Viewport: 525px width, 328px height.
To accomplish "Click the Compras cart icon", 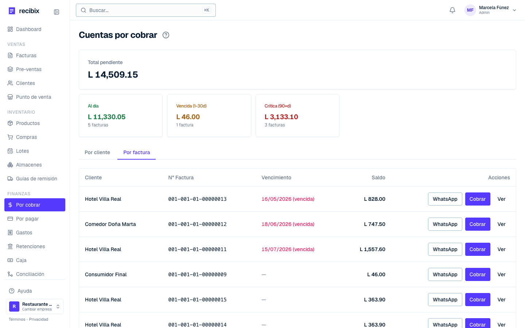I will 10,137.
